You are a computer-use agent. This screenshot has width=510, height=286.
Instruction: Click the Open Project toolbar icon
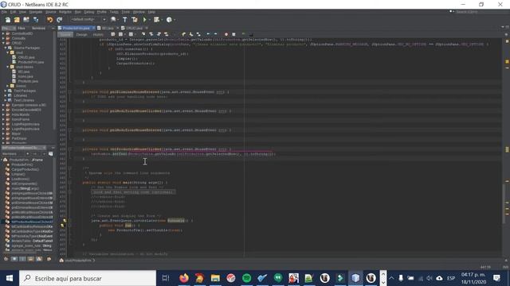coord(26,20)
